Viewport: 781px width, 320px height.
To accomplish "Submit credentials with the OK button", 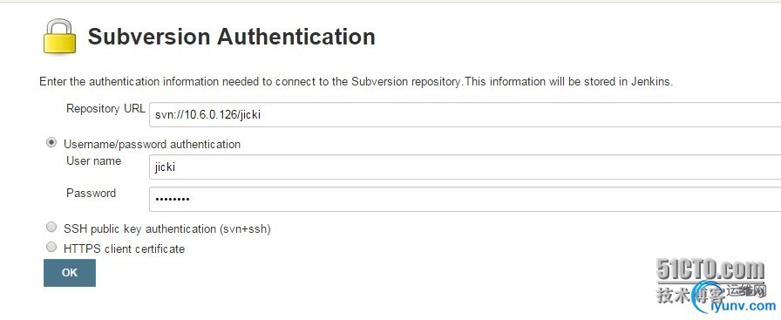I will click(70, 273).
